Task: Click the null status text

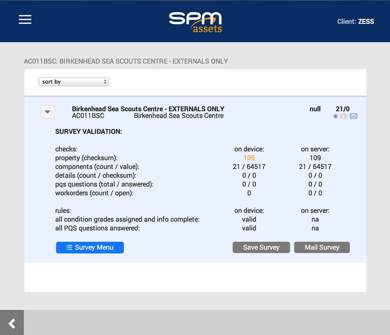Action: tap(315, 109)
